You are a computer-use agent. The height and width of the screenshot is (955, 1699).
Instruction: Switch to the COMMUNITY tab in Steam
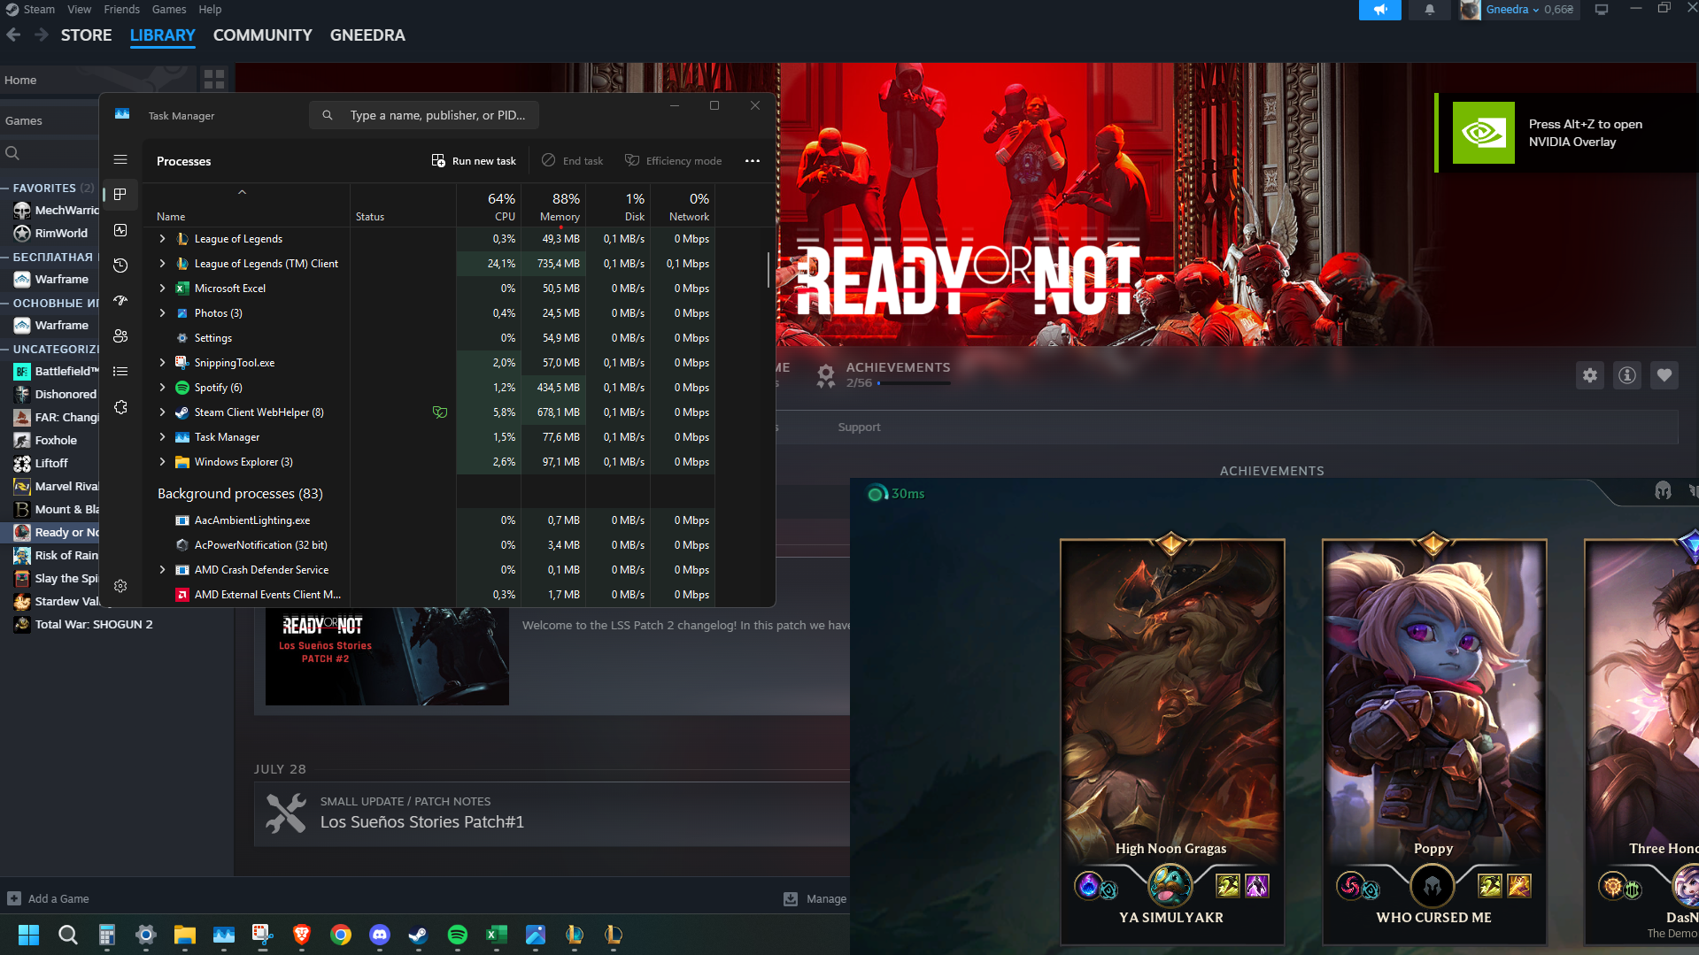(x=262, y=35)
